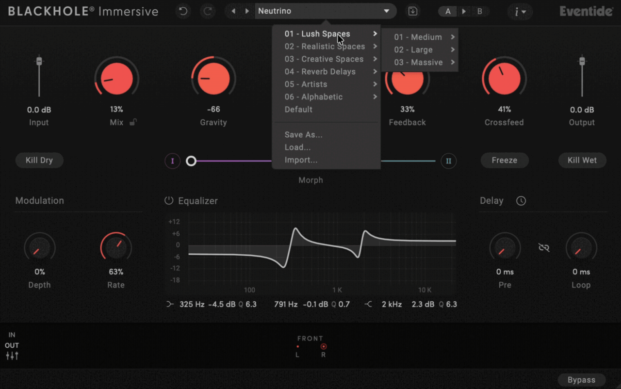Click the Output level slider handle
621x389 pixels.
click(582, 61)
